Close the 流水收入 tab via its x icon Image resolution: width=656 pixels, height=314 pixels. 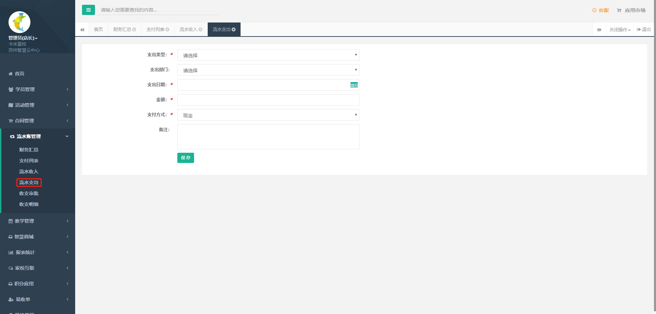coord(201,30)
